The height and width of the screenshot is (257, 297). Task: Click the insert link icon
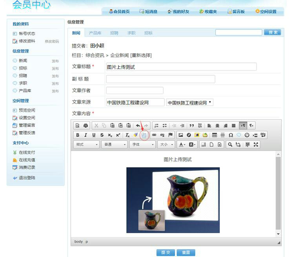[154, 135]
